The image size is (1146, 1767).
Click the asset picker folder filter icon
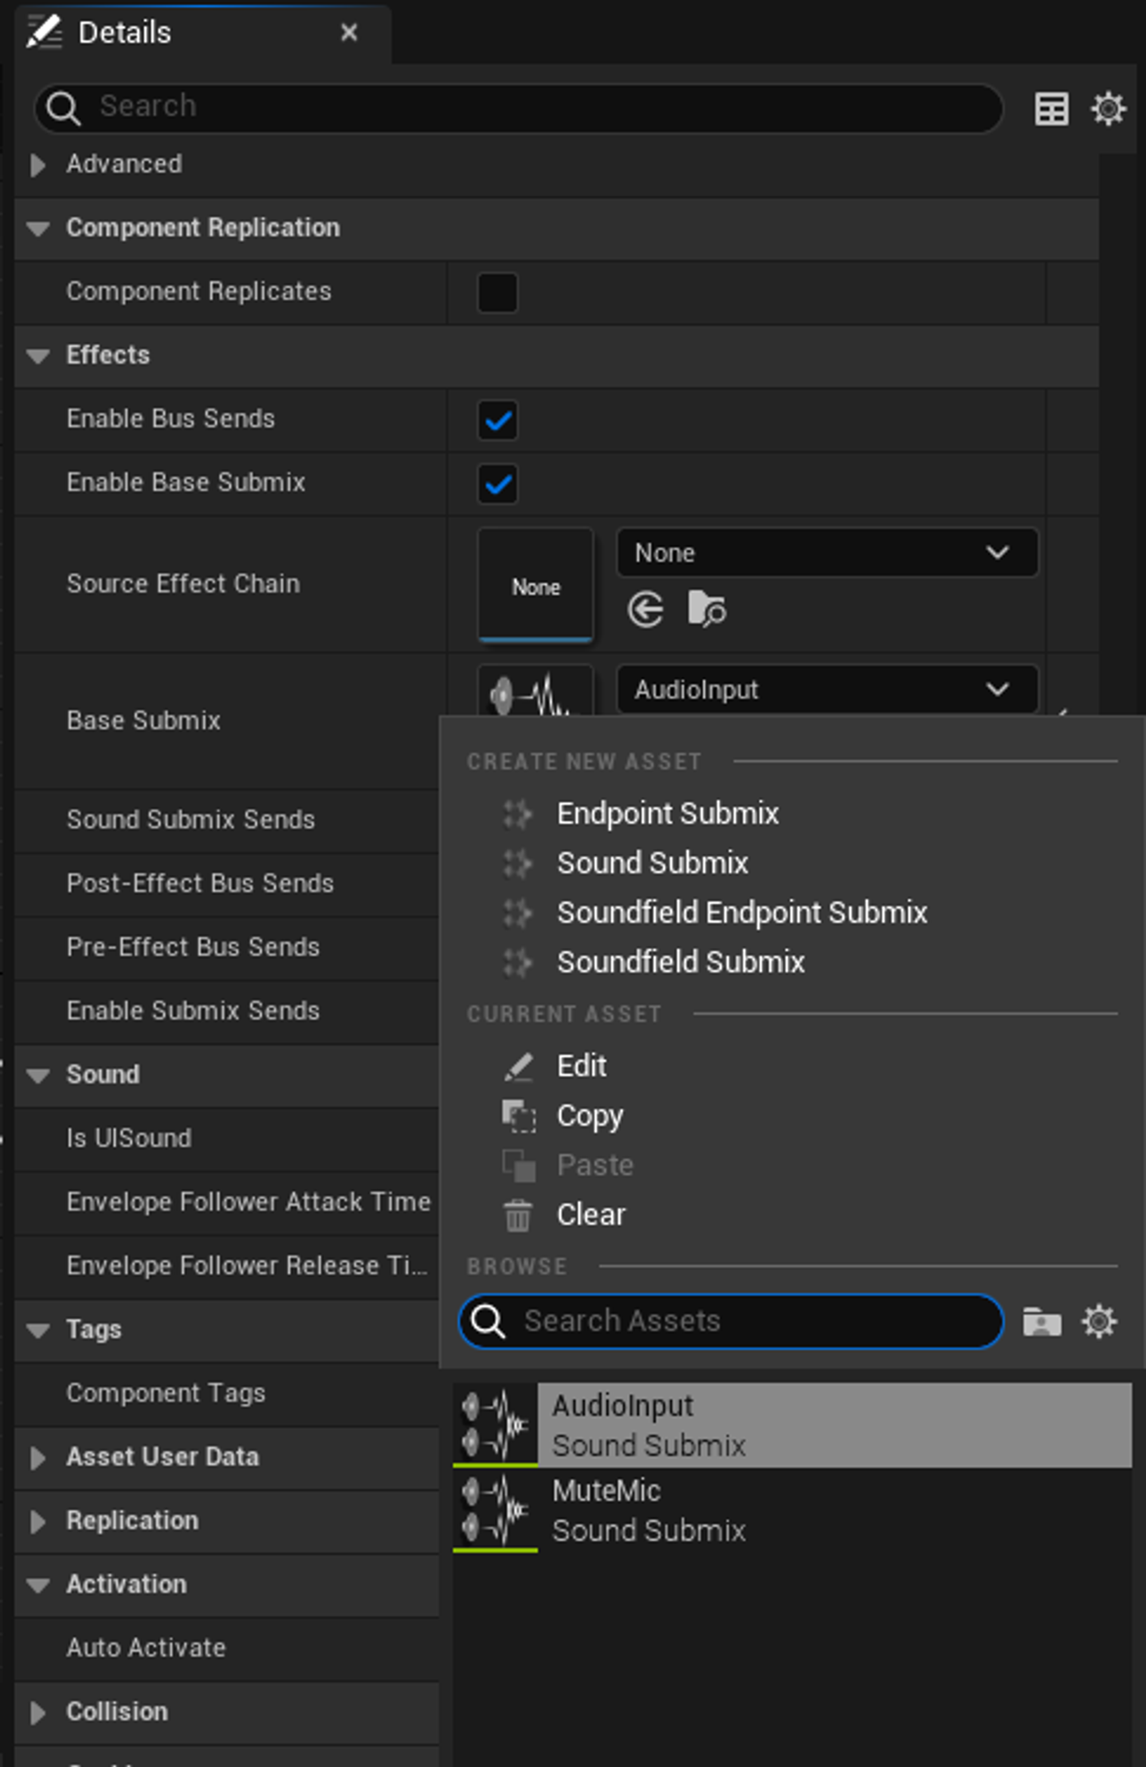(1041, 1322)
